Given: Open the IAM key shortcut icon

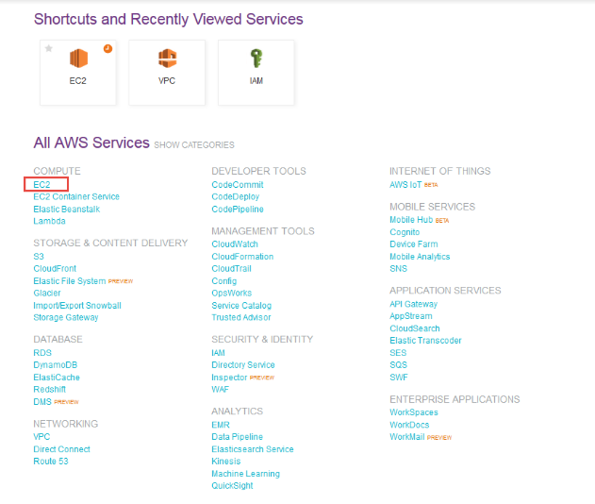Looking at the screenshot, I should [x=256, y=59].
